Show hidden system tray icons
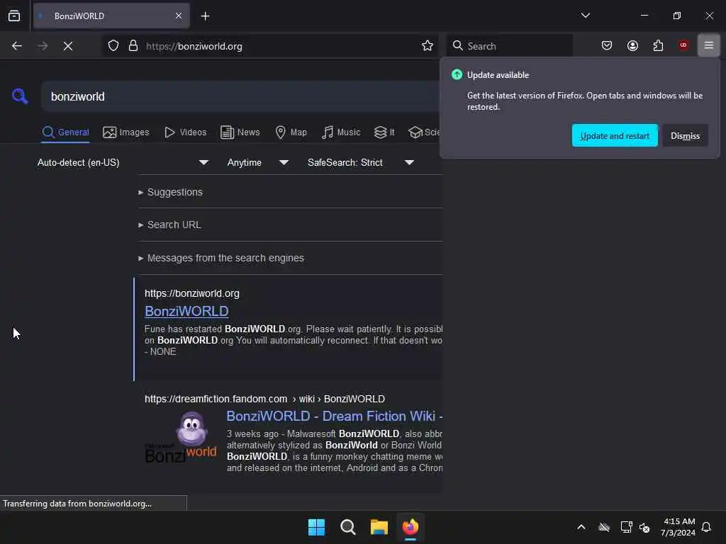 pyautogui.click(x=581, y=527)
